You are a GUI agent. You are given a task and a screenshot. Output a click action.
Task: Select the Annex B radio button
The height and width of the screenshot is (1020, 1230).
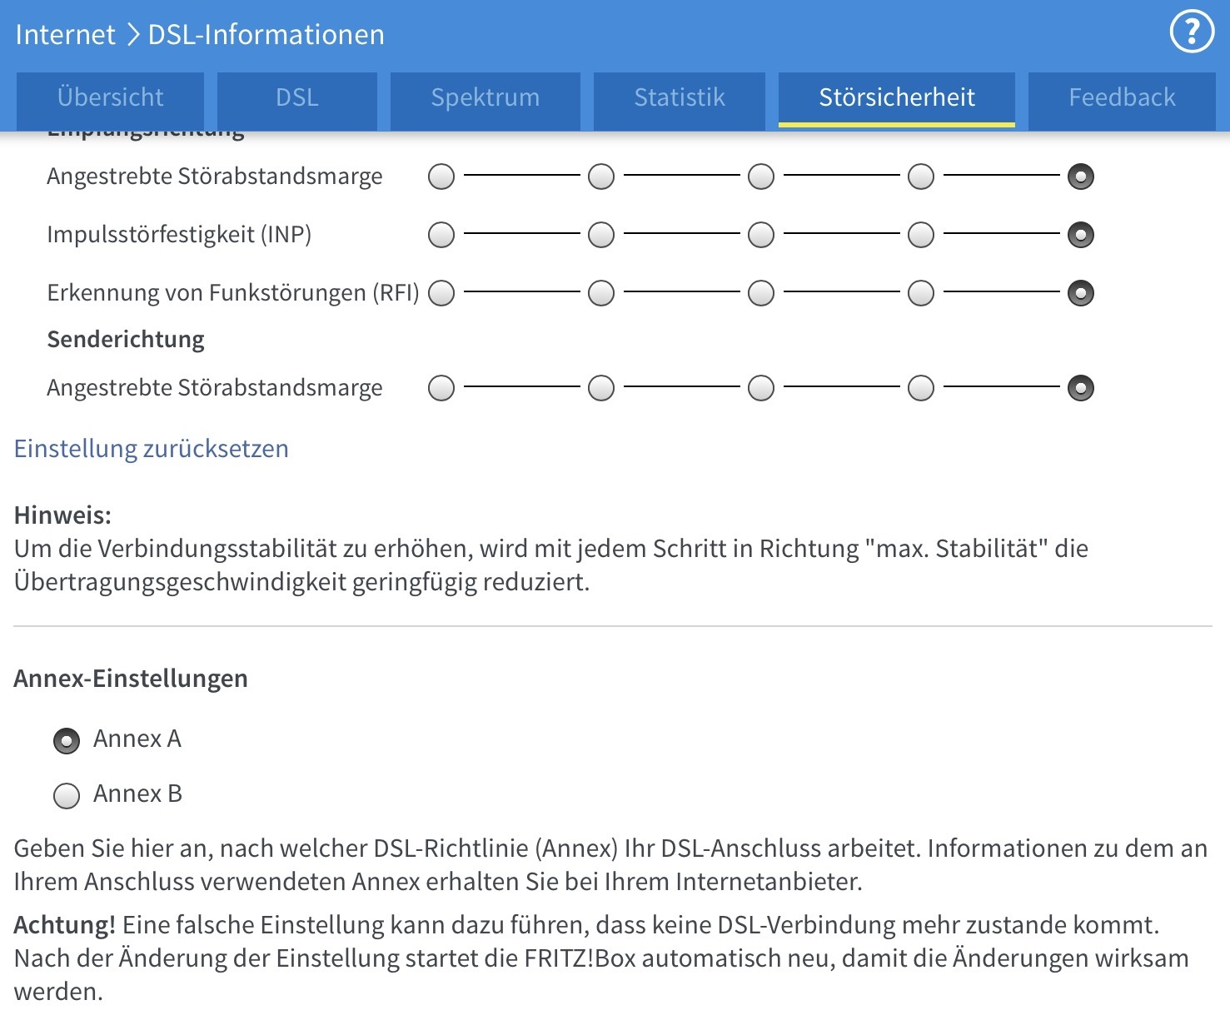67,796
